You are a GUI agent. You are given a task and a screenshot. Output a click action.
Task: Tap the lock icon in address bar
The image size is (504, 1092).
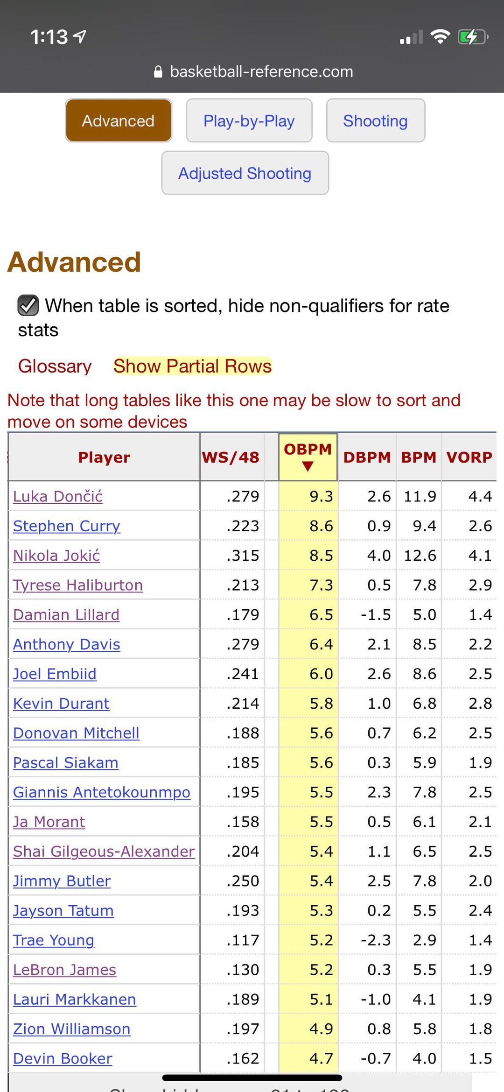tap(158, 72)
